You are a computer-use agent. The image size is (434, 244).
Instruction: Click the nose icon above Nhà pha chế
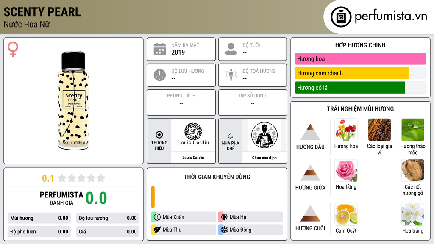[x=230, y=135]
